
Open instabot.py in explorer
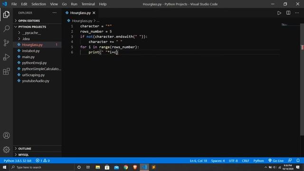38,51
